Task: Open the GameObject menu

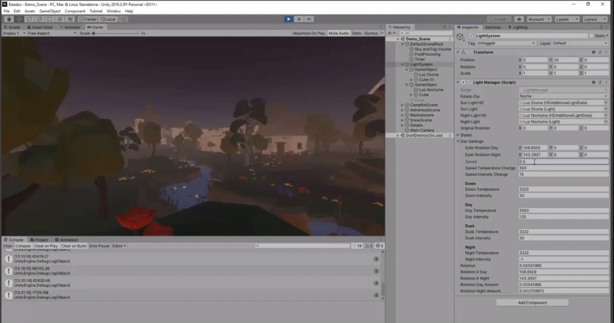Action: pyautogui.click(x=50, y=11)
